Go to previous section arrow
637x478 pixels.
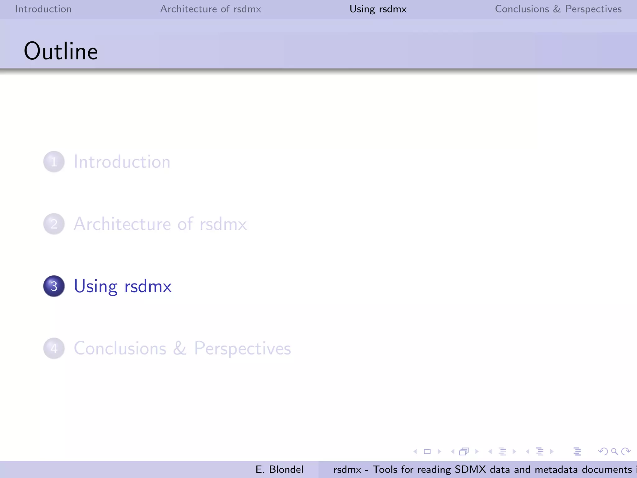(x=528, y=452)
